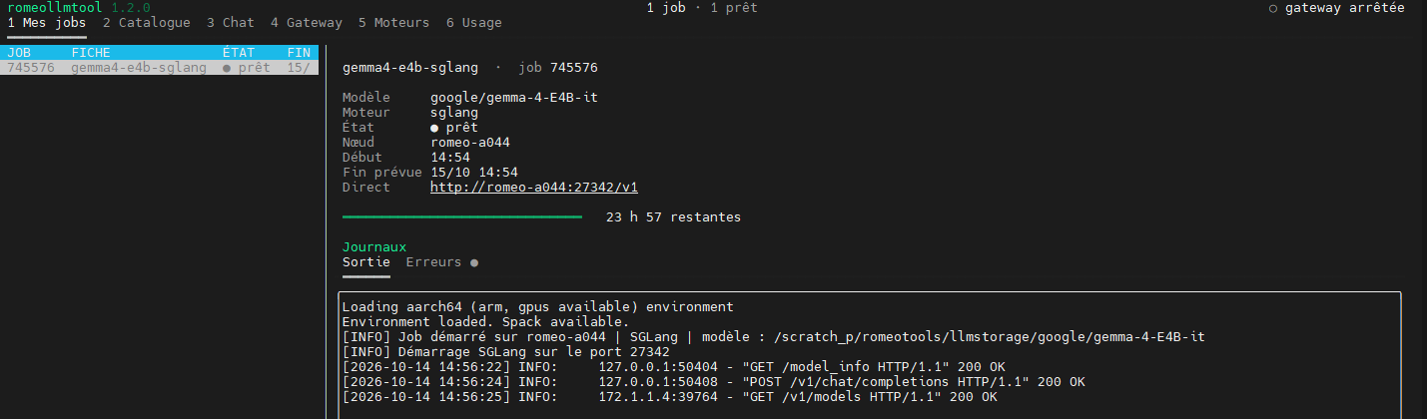Switch to the Erreurs log tab

point(433,262)
